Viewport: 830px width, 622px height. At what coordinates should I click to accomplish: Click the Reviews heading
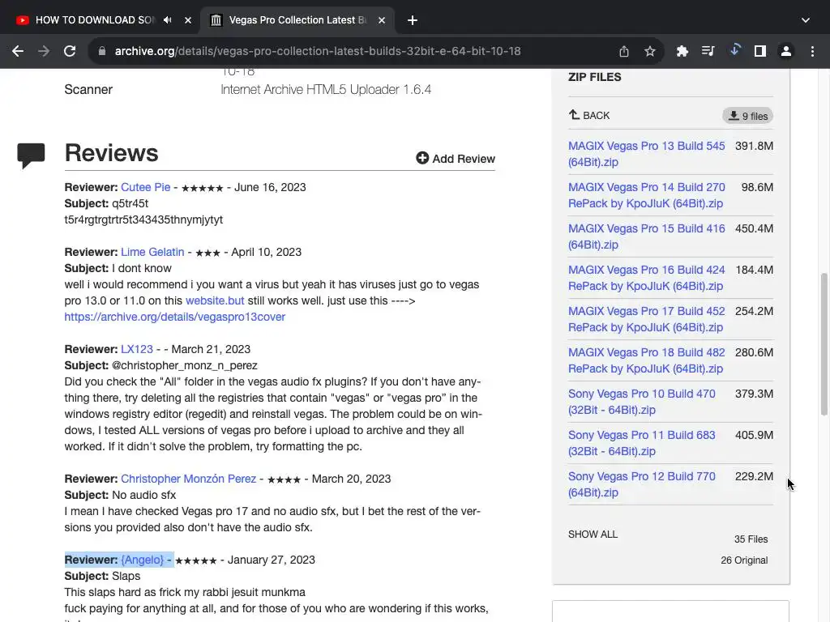click(111, 153)
